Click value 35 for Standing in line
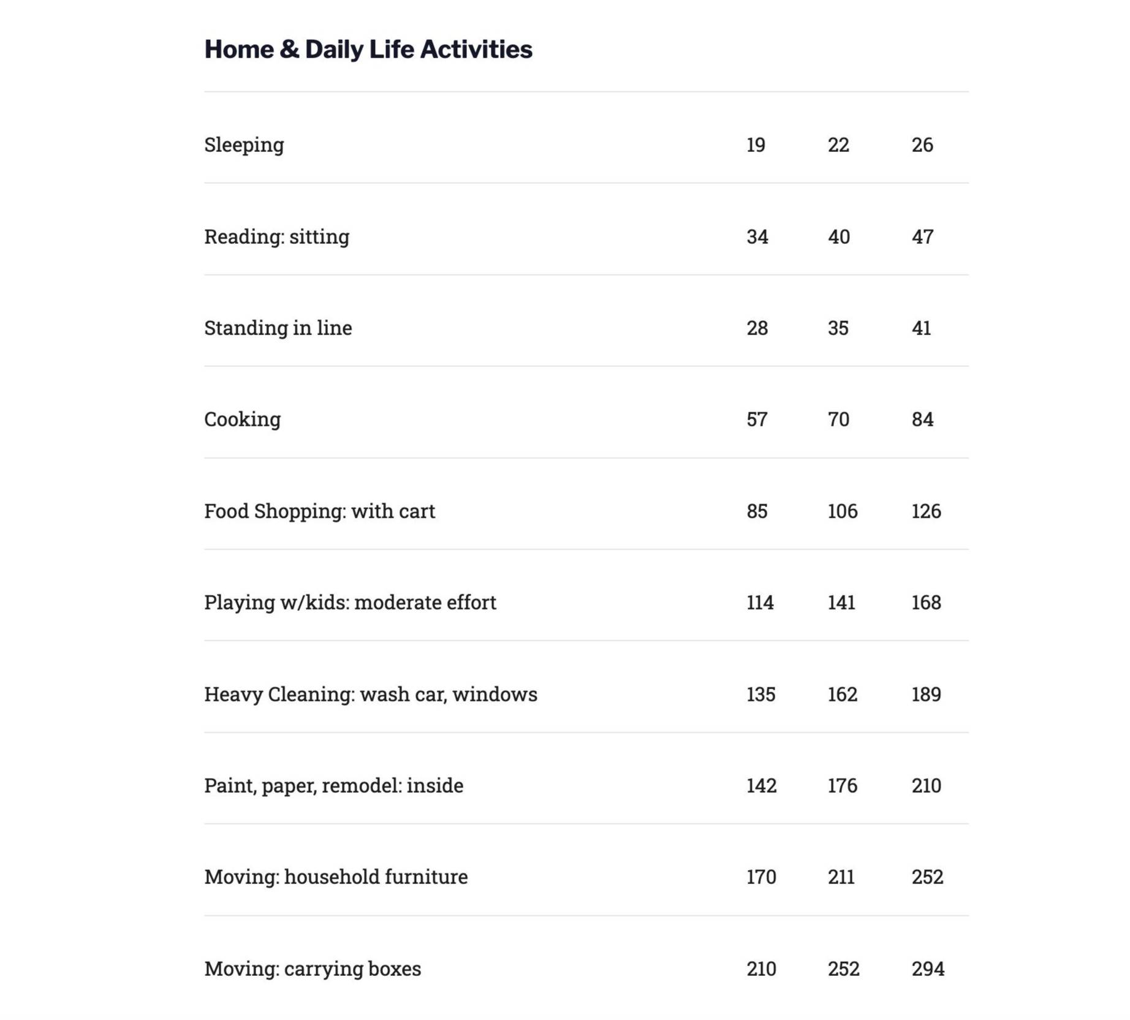 [838, 328]
